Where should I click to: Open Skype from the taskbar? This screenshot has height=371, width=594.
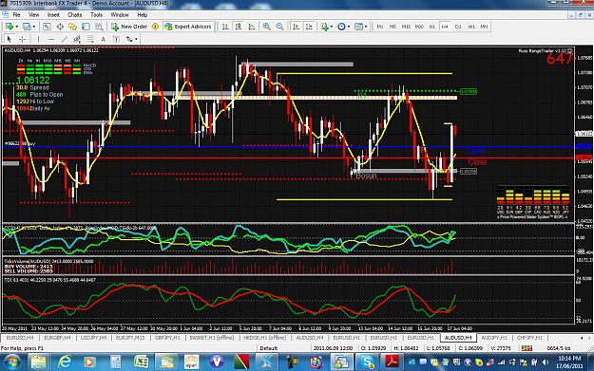[367, 362]
